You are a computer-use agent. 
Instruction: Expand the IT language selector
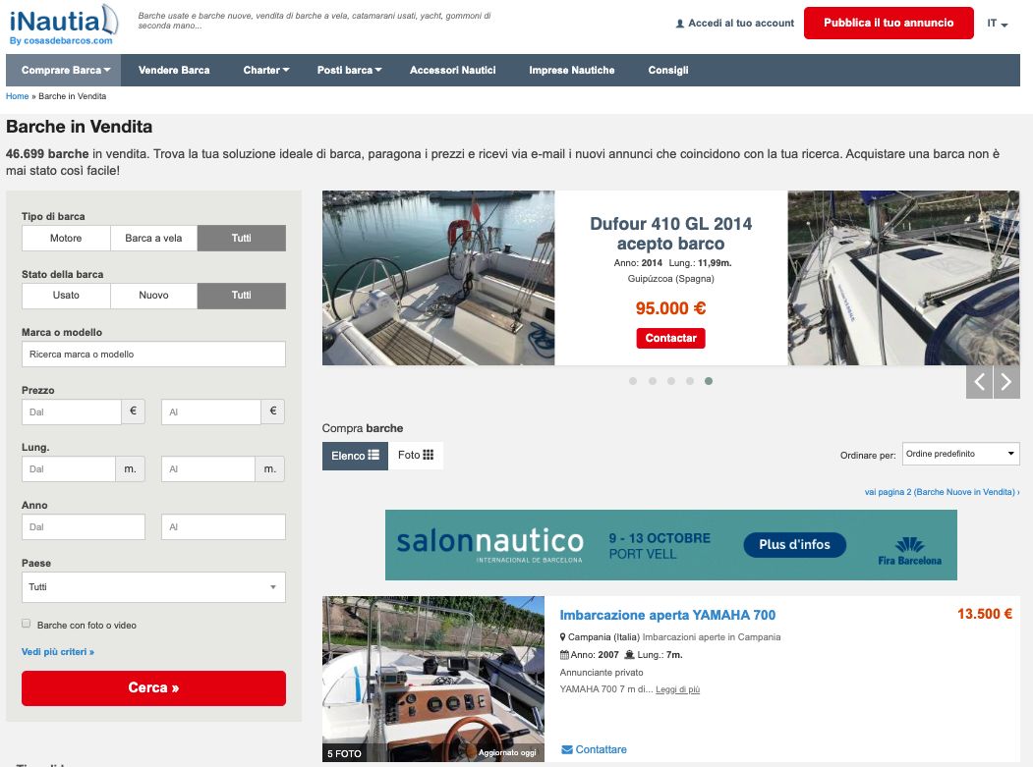pyautogui.click(x=998, y=24)
